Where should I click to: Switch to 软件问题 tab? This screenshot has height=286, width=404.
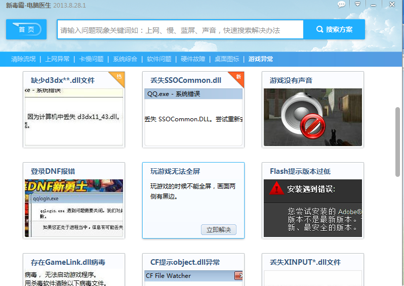click(x=159, y=59)
